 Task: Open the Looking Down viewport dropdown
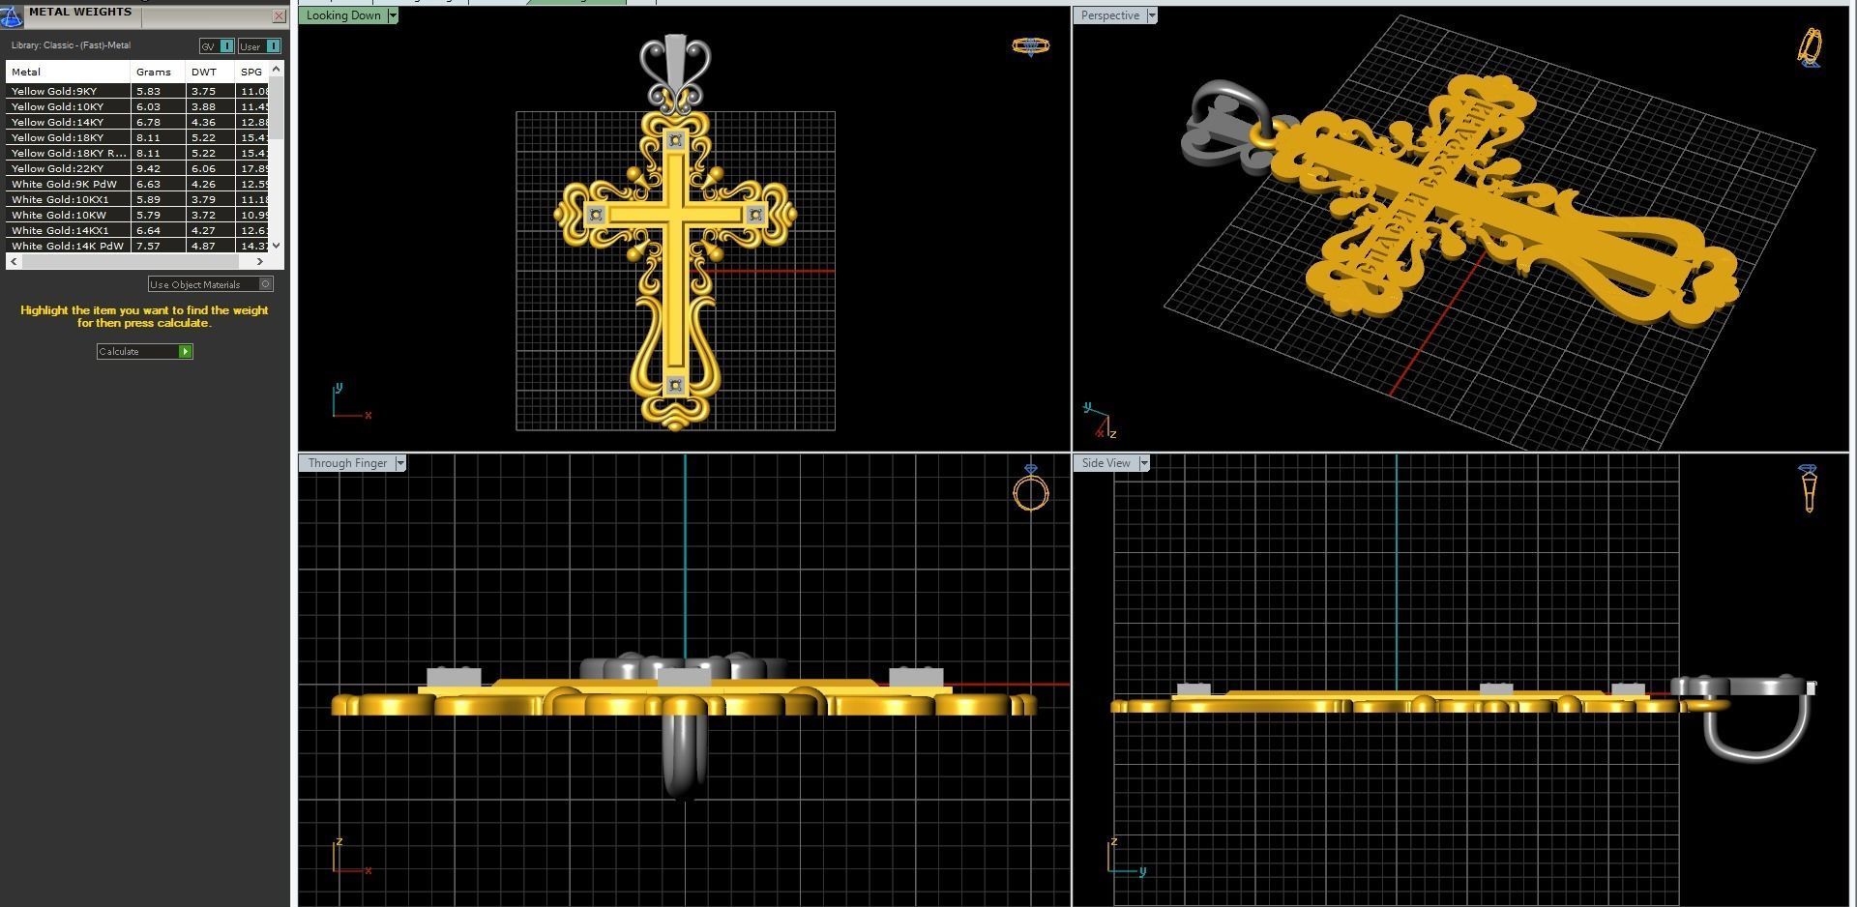[393, 15]
